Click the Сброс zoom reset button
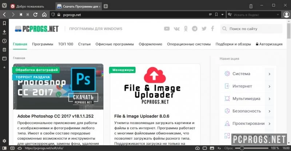The height and width of the screenshot is (151, 291). pos(228,148)
